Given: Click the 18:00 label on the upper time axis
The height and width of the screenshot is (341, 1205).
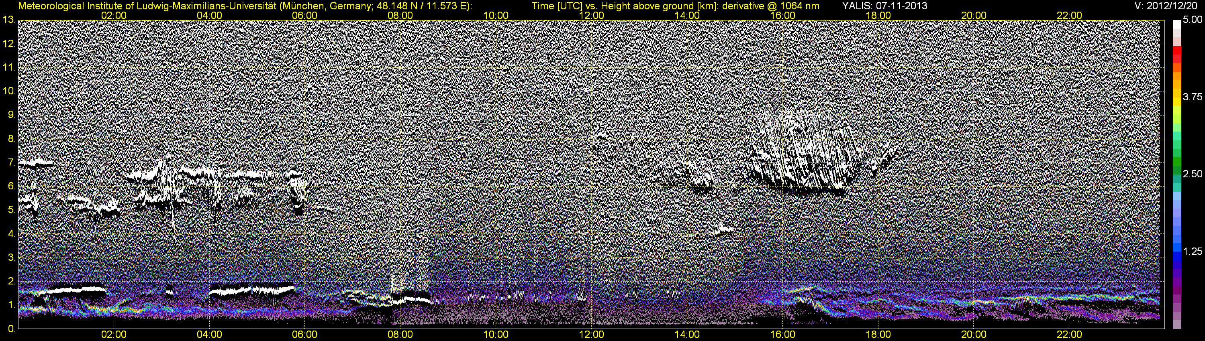Looking at the screenshot, I should 878,15.
